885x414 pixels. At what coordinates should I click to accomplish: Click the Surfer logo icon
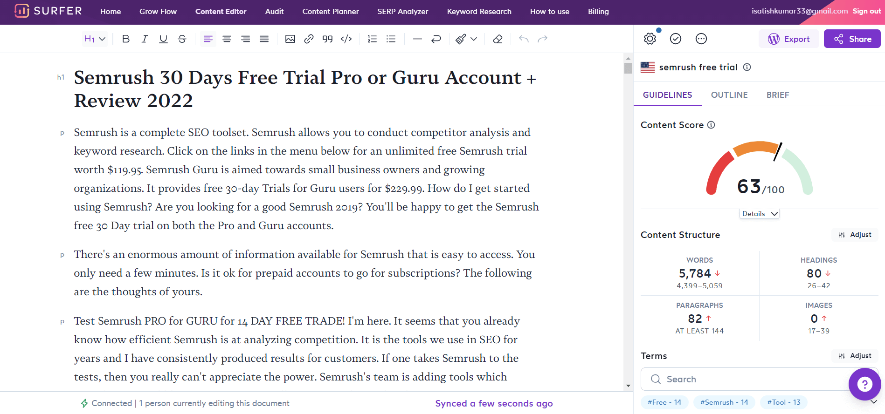tap(22, 11)
